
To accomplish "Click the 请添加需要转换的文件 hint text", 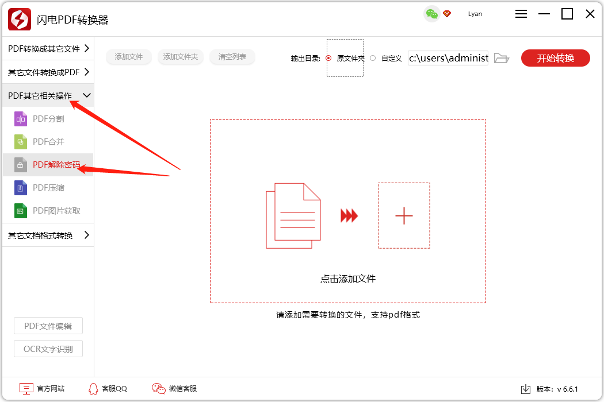I will (x=348, y=315).
